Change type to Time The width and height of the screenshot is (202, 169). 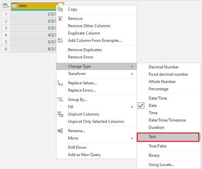169,113
